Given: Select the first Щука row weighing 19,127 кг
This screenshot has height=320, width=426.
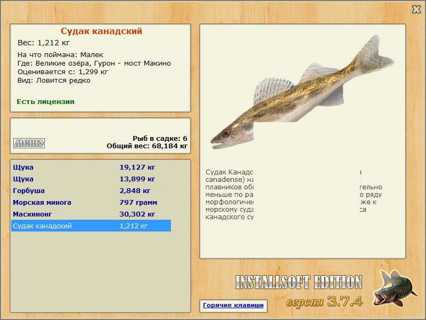Looking at the screenshot, I should coord(91,167).
